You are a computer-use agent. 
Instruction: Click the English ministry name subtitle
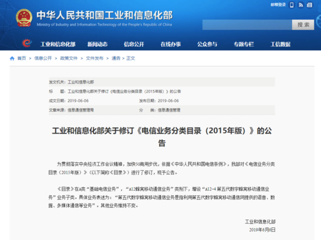coord(105,24)
